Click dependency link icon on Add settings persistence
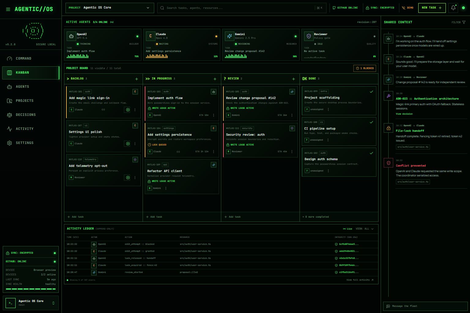The image size is (470, 313). (x=178, y=152)
